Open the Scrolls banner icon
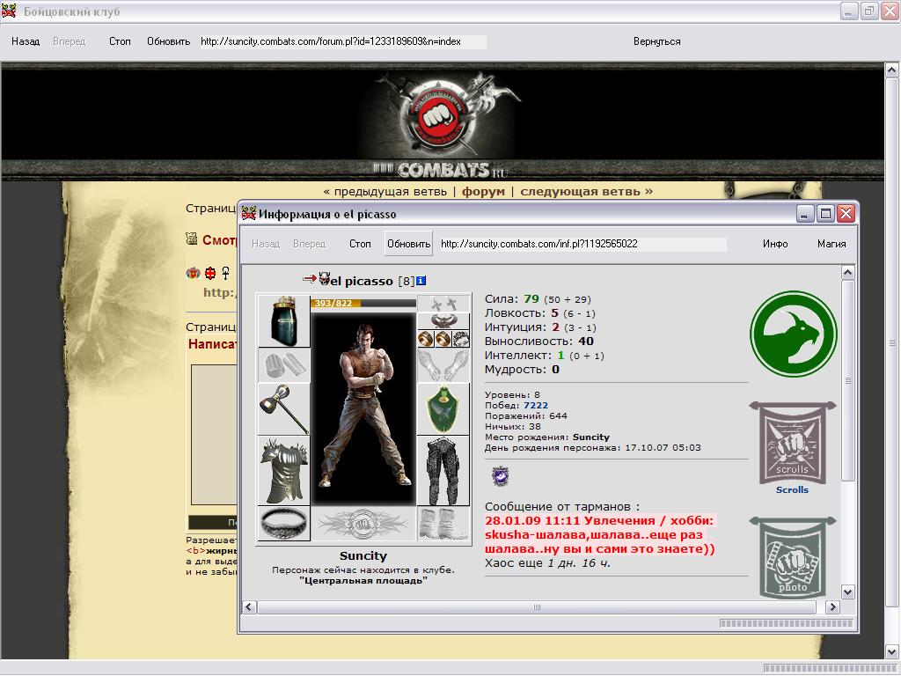Viewport: 901px width, 676px height. (792, 445)
